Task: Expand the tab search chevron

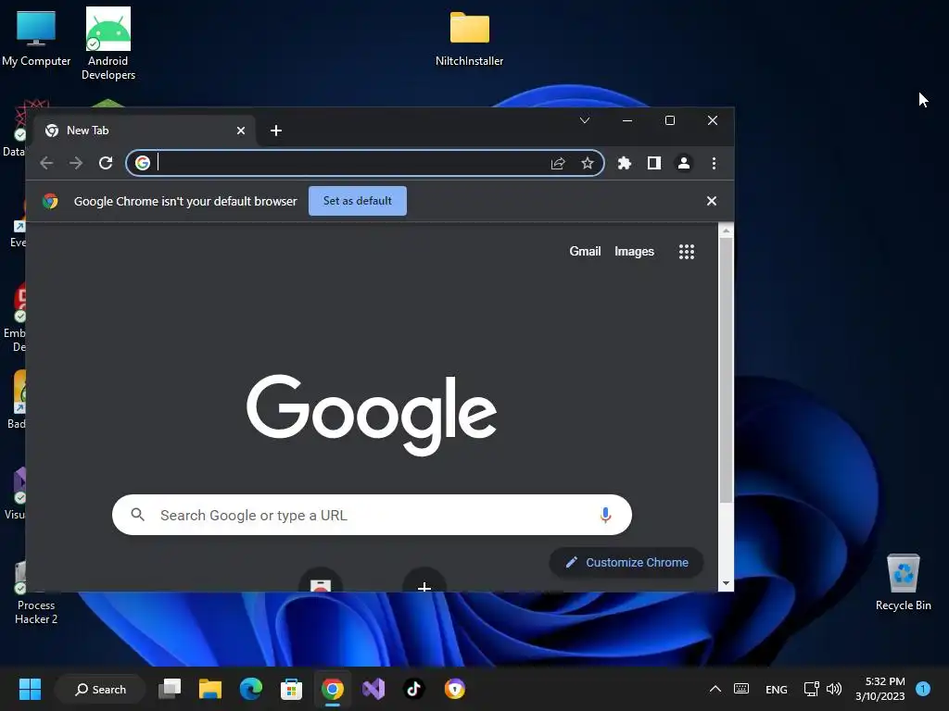Action: tap(585, 120)
